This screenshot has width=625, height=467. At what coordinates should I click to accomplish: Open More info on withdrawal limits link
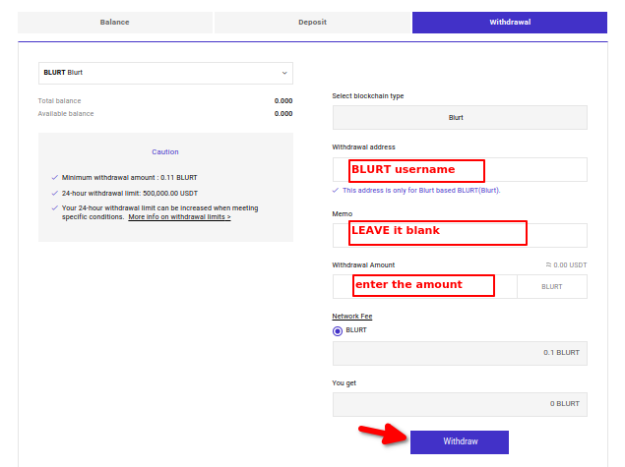179,217
